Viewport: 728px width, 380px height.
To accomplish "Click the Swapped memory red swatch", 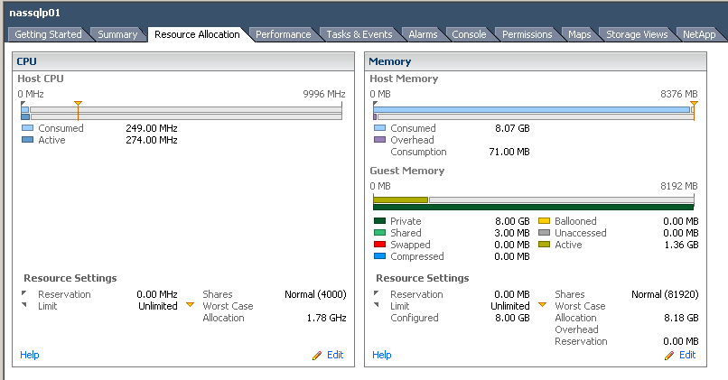I will 379,244.
